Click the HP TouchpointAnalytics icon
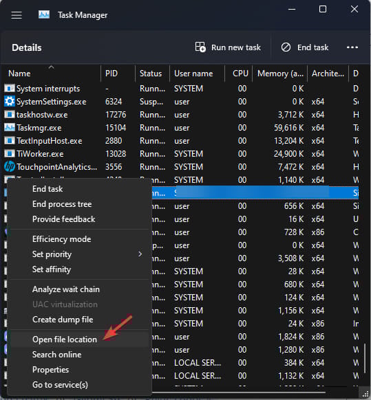This screenshot has width=371, height=400. (10, 167)
